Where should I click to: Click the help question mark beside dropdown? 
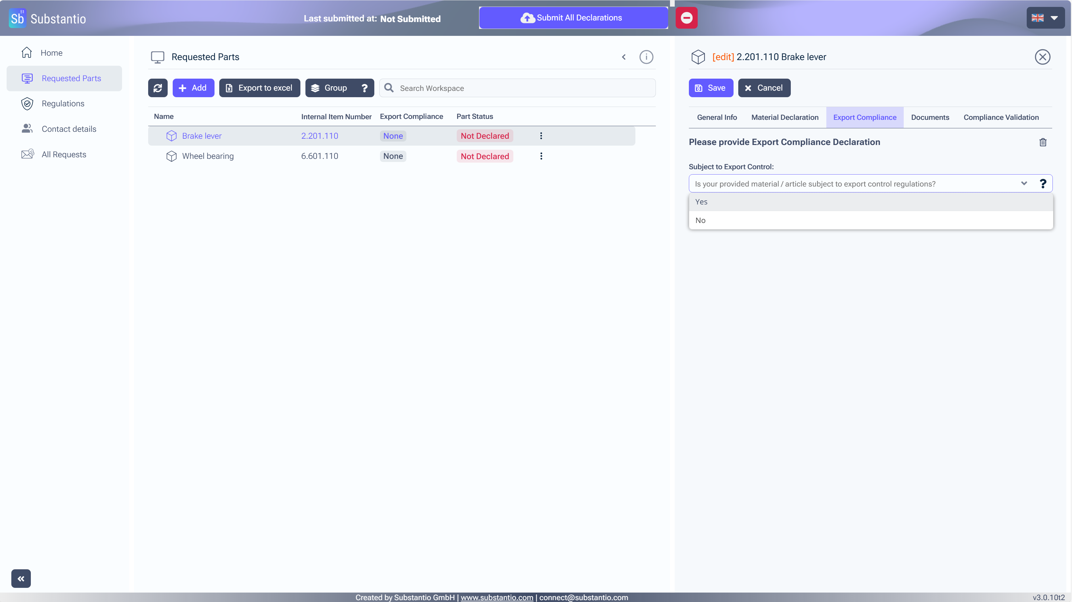pyautogui.click(x=1042, y=183)
